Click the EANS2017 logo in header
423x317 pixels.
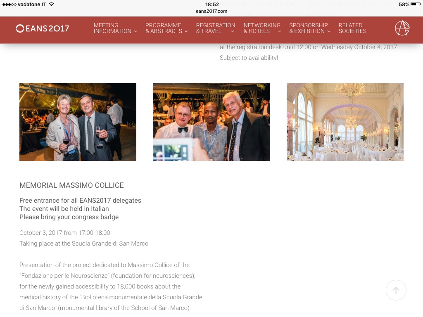(x=43, y=28)
